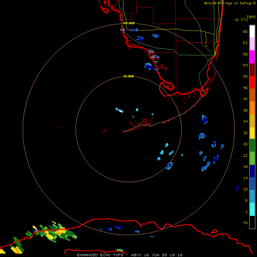The width and height of the screenshot is (257, 257).
Task: Click the "16 JUN 25" date text
Action: (x=156, y=255)
